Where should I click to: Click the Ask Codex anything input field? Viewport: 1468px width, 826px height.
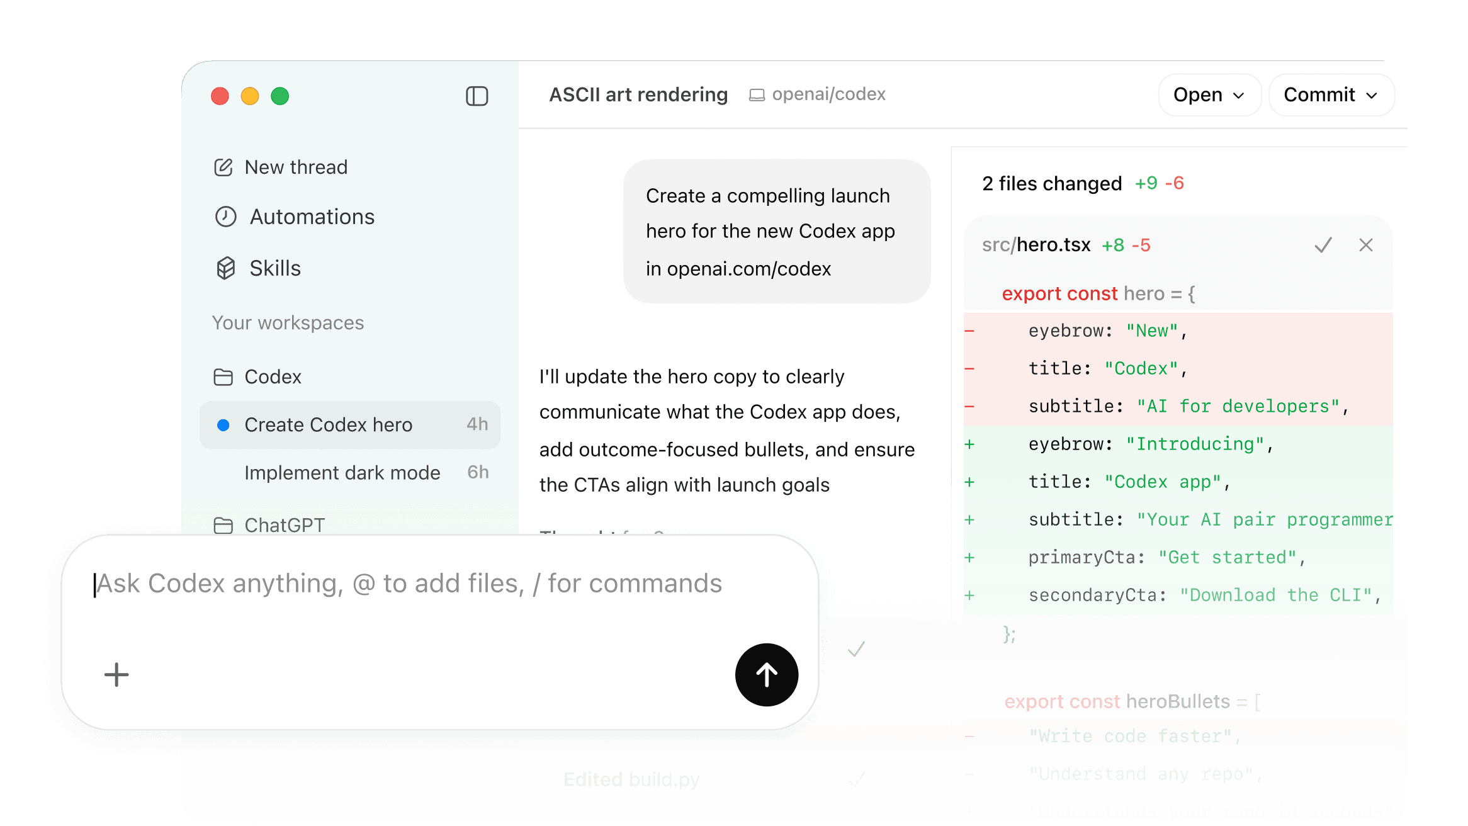tap(408, 583)
